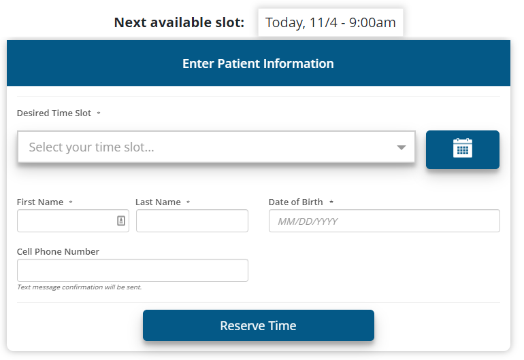
Task: Click the "Desired Time Slot" label
Action: tap(54, 113)
